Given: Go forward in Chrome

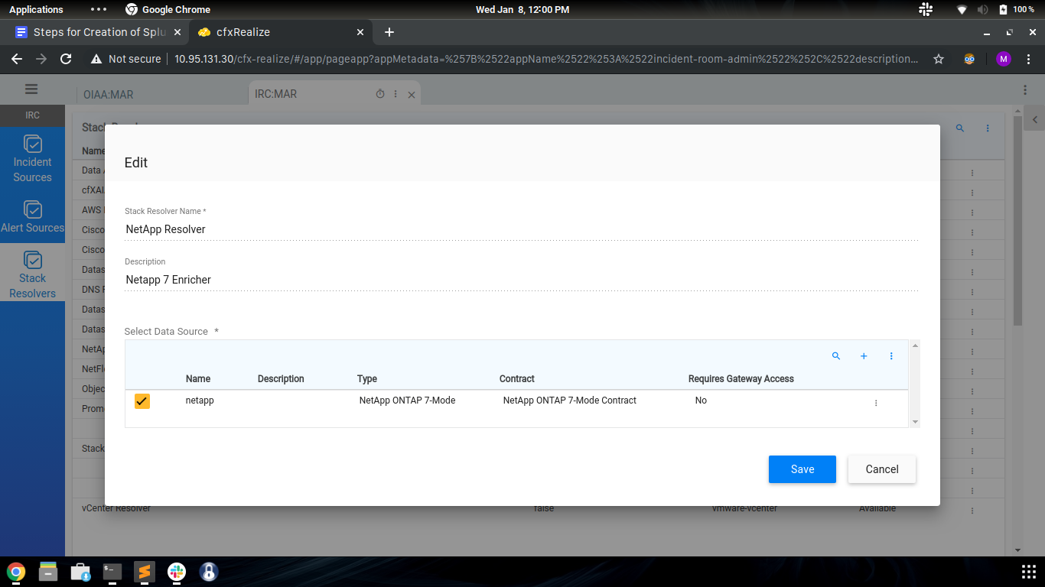Looking at the screenshot, I should pos(41,59).
